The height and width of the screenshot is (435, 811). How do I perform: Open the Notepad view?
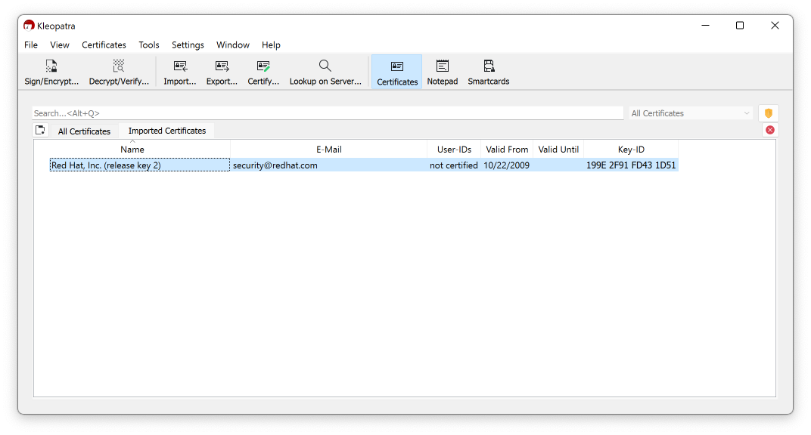pos(442,72)
